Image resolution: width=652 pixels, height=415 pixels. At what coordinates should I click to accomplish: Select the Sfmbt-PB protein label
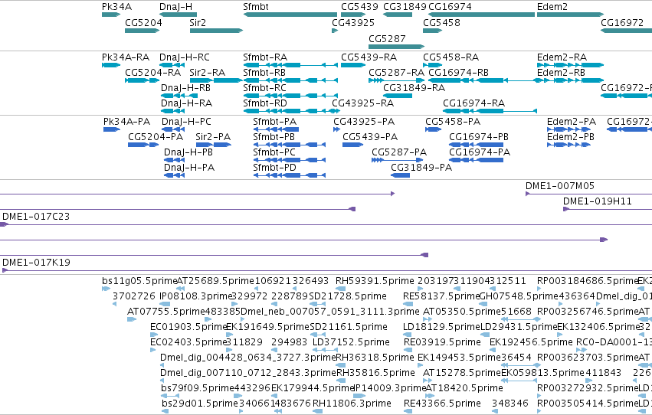[x=274, y=137]
